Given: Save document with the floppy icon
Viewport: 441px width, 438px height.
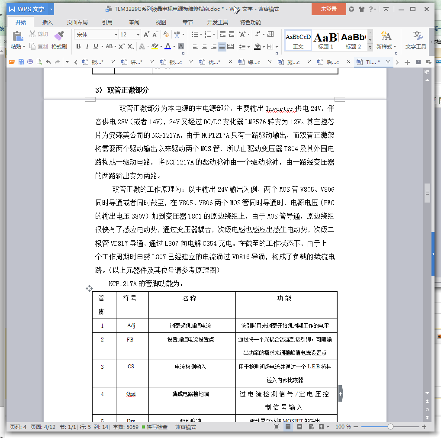Looking at the screenshot, I should tap(21, 62).
